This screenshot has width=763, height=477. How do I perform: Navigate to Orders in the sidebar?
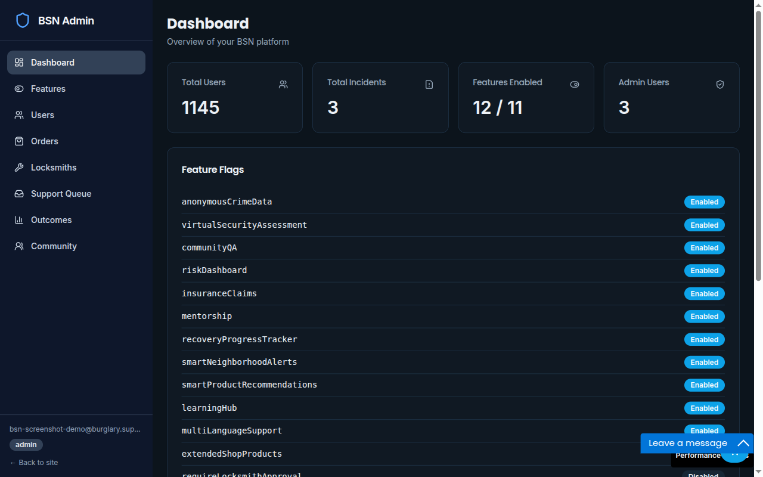pos(76,141)
